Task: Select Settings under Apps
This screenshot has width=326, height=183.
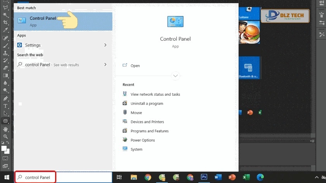Action: 33,45
